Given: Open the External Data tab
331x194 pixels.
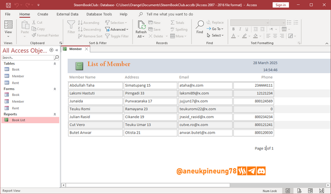Looking at the screenshot, I should click(67, 14).
